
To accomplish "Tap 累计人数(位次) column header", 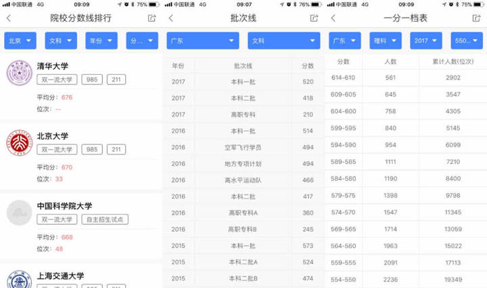I will click(x=453, y=61).
